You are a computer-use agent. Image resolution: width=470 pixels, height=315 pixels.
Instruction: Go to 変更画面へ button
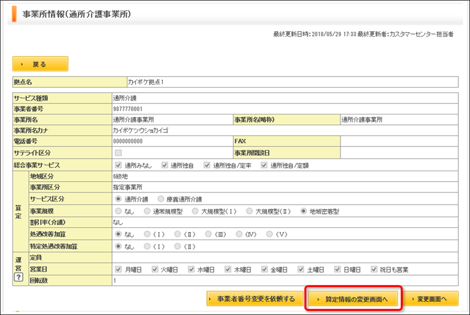coord(431,299)
